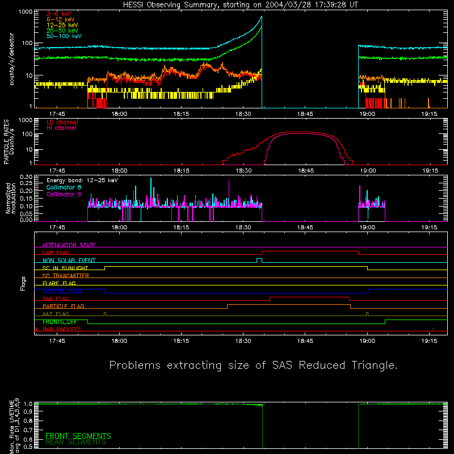The image size is (454, 454).
Task: Click the 'Problems extracting size of SAS Reduced Triangle' message
Action: pos(253,365)
